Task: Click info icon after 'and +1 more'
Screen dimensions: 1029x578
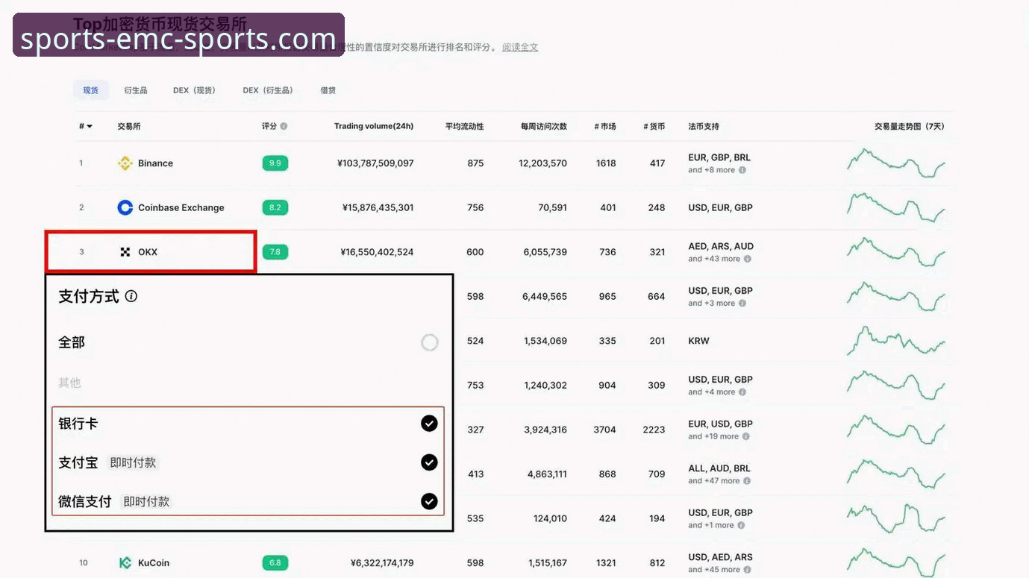Action: pyautogui.click(x=741, y=525)
